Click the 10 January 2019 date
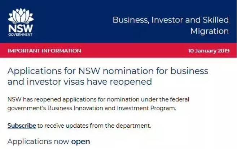Viewport: 237px width, 149px height. [x=209, y=51]
